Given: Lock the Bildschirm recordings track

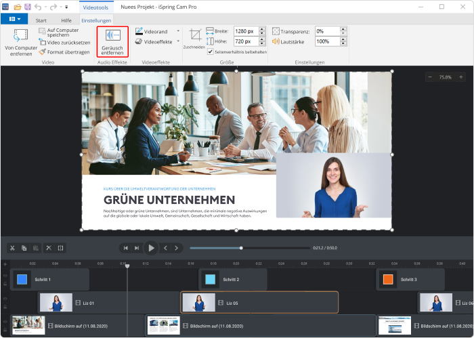Looking at the screenshot, I should coord(5,330).
